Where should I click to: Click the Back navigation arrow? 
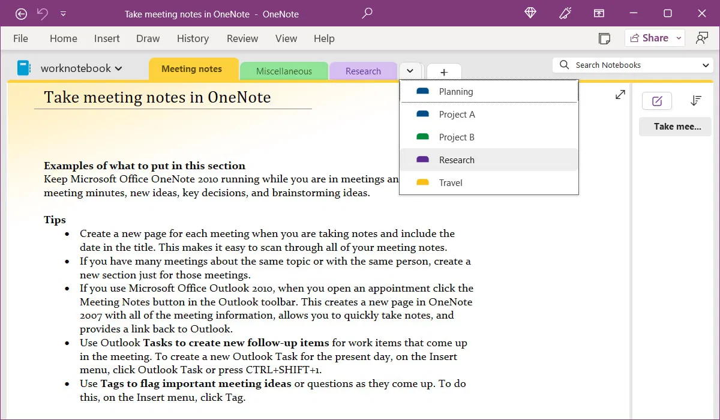click(20, 13)
